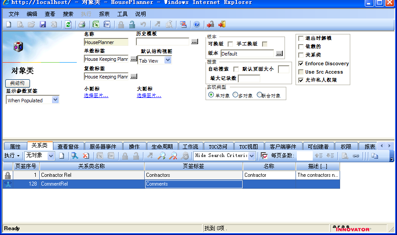Image resolution: width=397 pixels, height=235 pixels.
Task: Uncheck the Enforce Discovery checkbox
Action: (301, 63)
